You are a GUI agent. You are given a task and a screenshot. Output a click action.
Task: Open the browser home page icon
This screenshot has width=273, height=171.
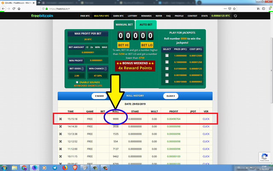point(19,9)
